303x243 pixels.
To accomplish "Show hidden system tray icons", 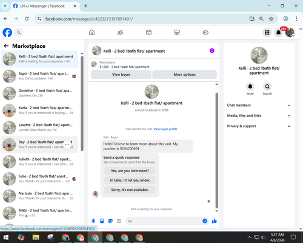I will 249,238.
